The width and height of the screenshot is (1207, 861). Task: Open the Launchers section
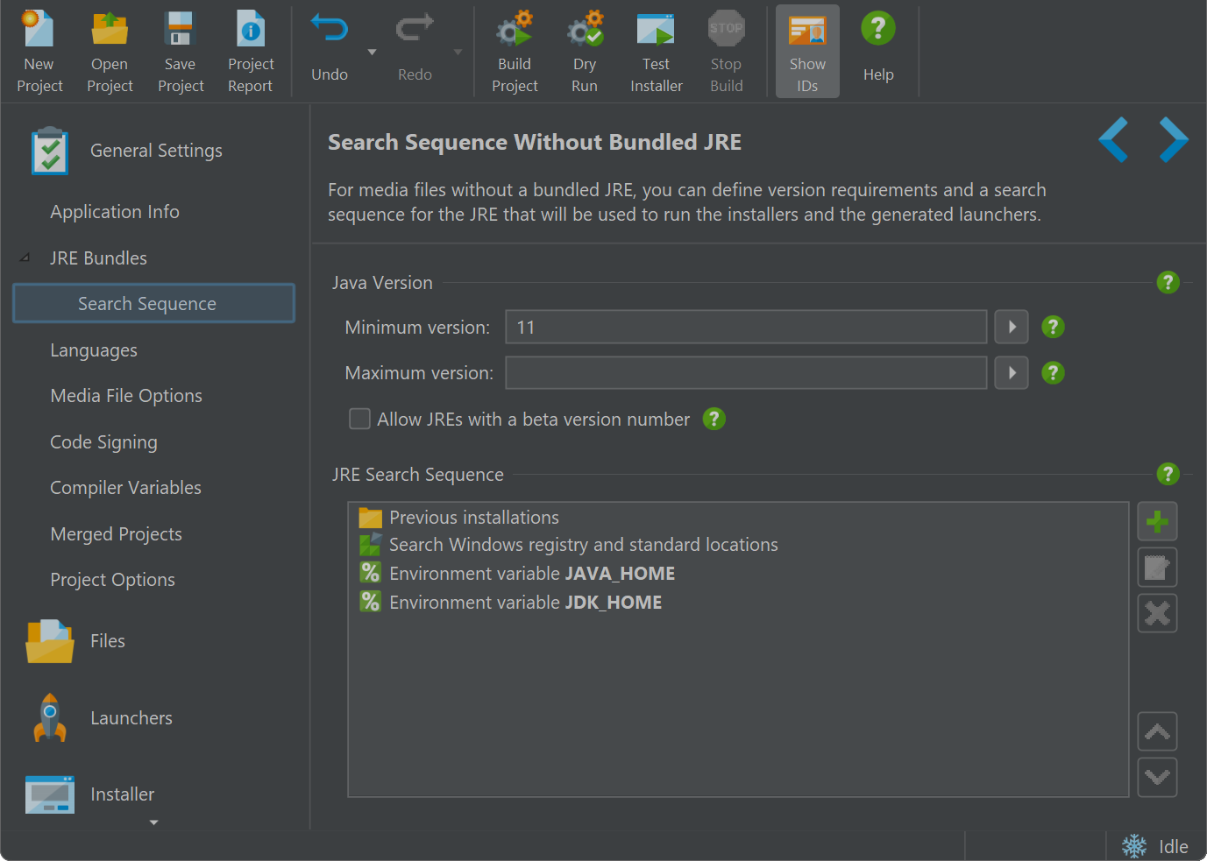tap(131, 718)
